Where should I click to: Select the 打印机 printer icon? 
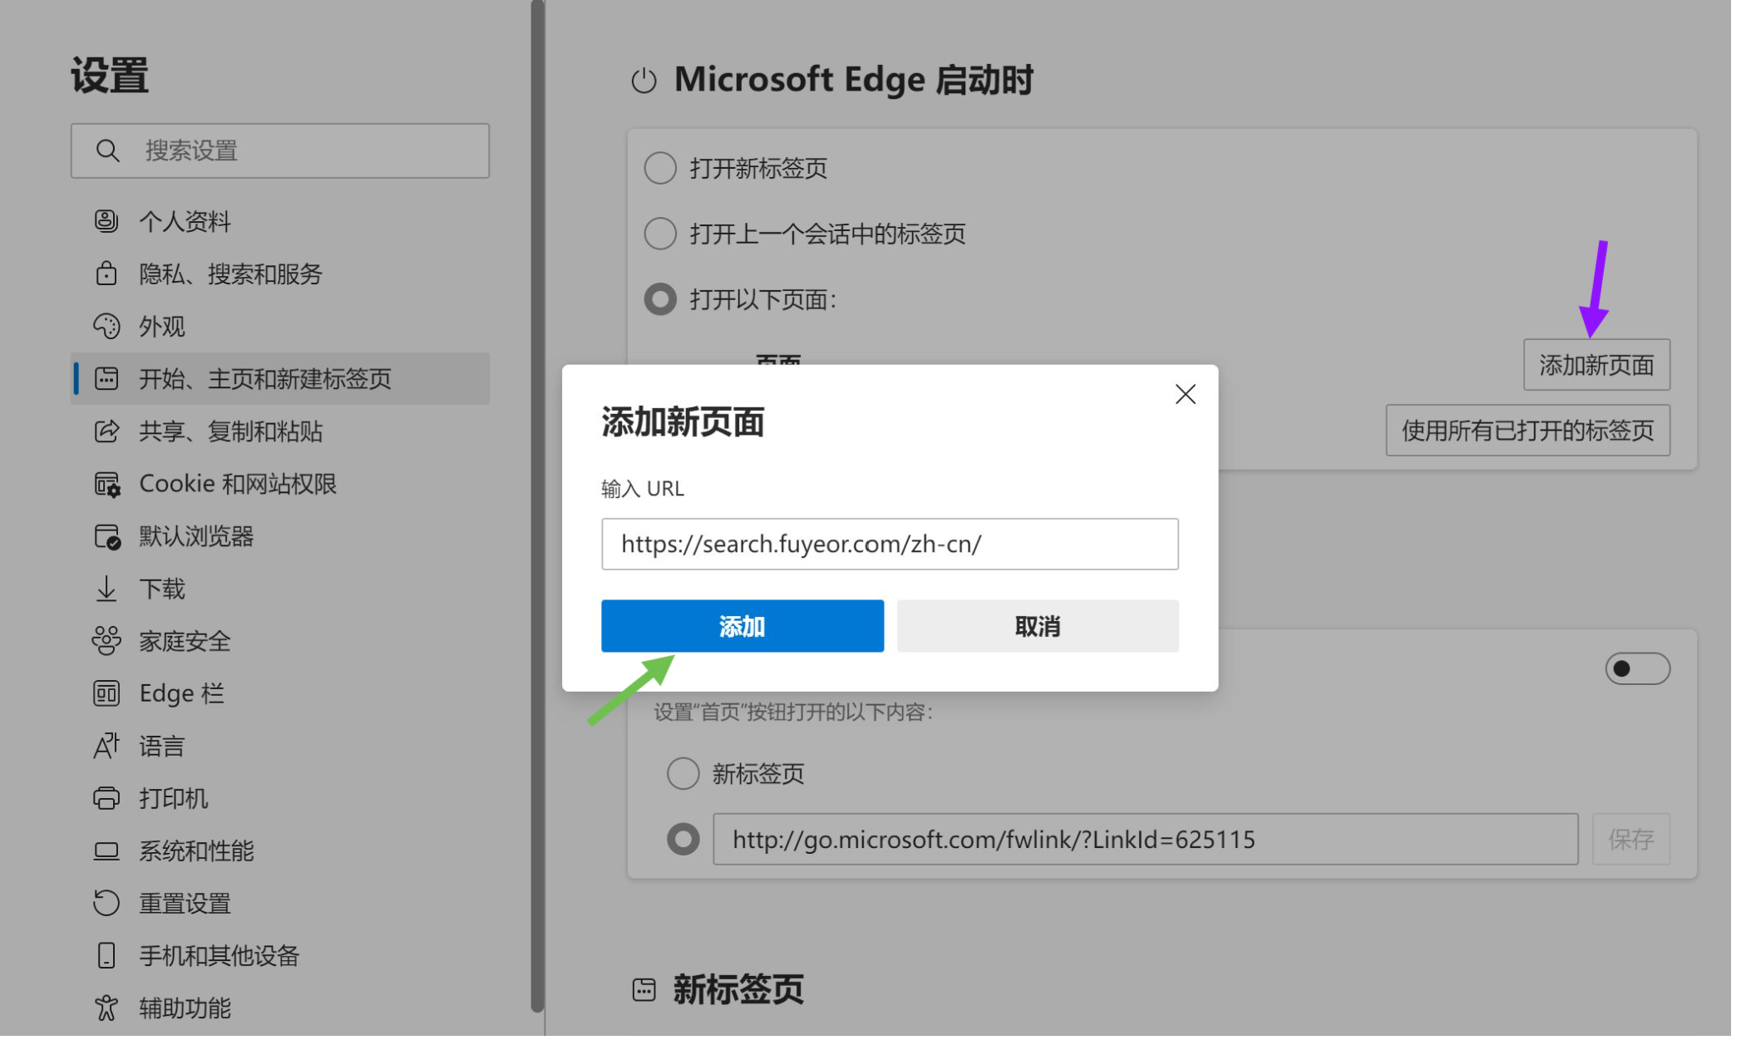(x=106, y=798)
